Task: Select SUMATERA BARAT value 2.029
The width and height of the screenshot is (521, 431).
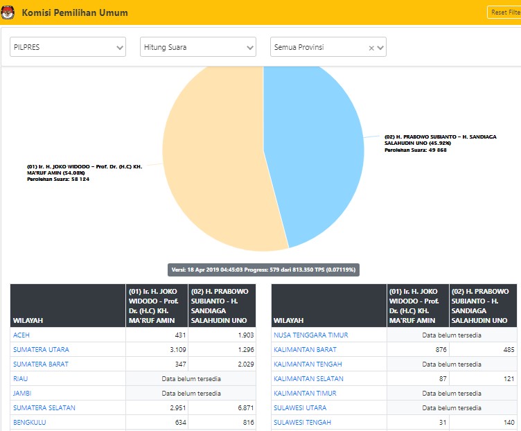Action: (246, 364)
